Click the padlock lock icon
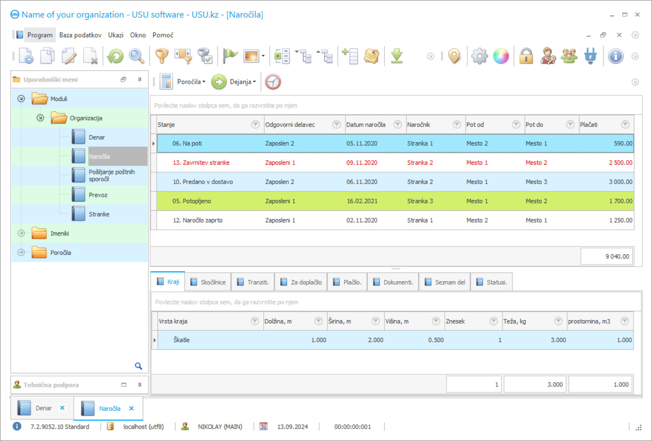 [526, 56]
